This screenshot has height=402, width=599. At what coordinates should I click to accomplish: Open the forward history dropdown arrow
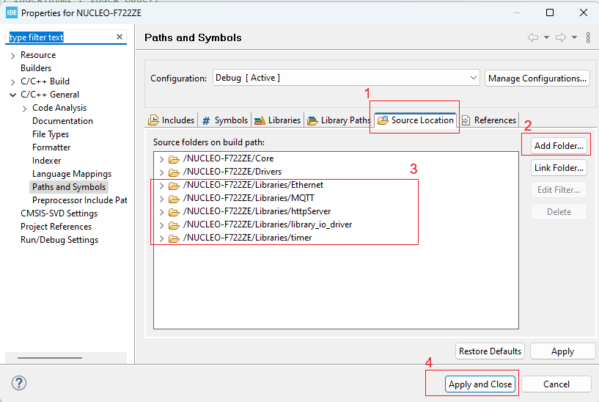(574, 37)
